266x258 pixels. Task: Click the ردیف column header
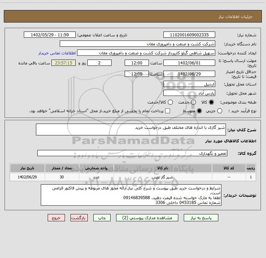point(251,168)
